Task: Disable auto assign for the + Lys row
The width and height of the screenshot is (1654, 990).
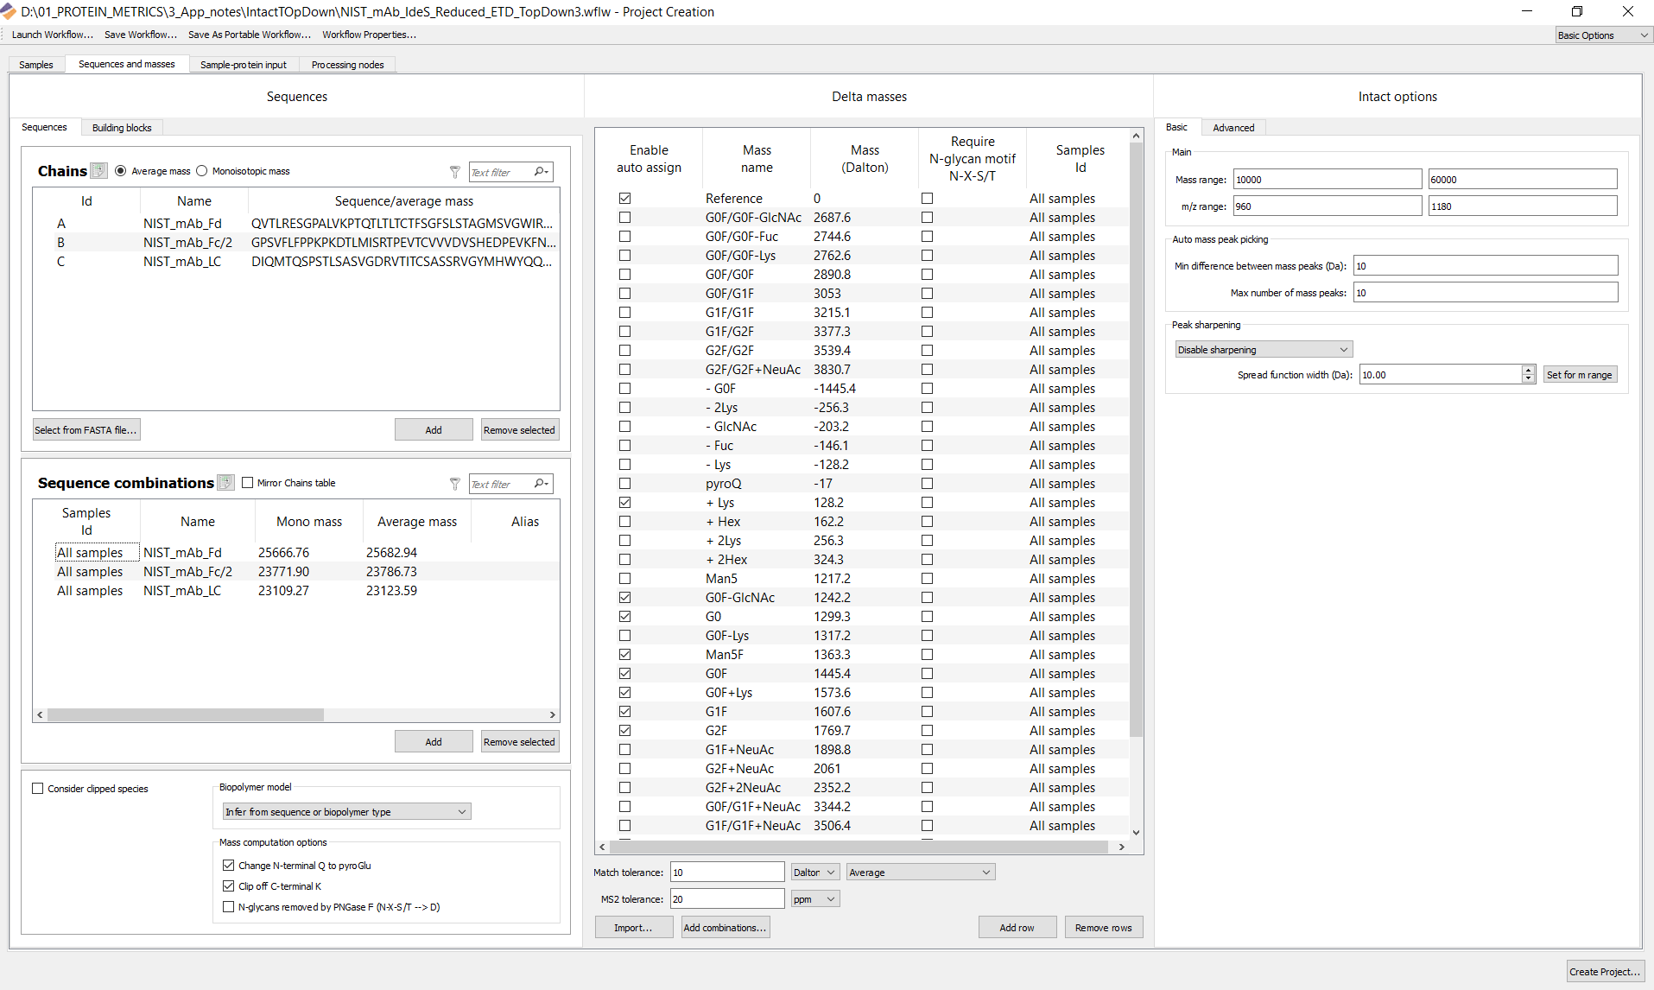Action: (x=624, y=502)
